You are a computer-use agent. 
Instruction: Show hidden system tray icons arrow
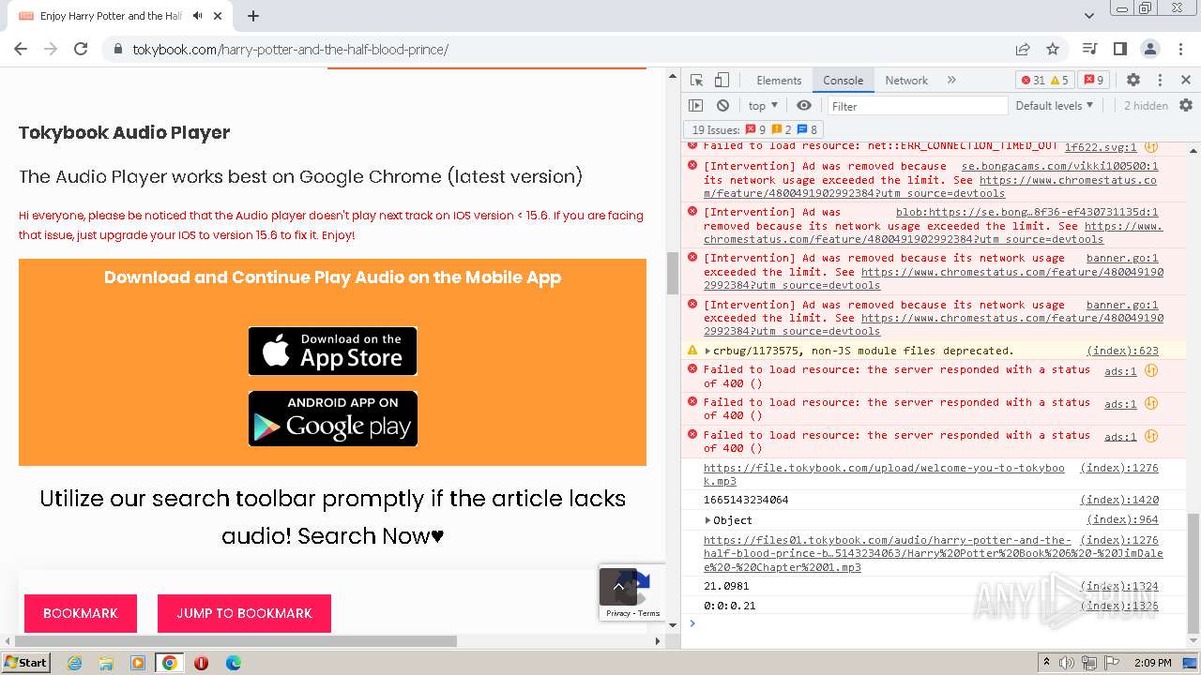[x=1046, y=663]
